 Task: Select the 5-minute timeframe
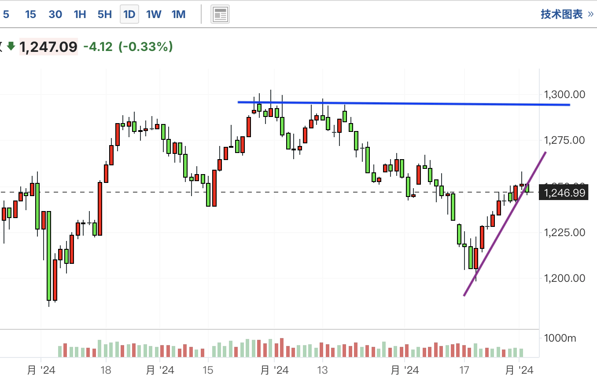tap(6, 15)
